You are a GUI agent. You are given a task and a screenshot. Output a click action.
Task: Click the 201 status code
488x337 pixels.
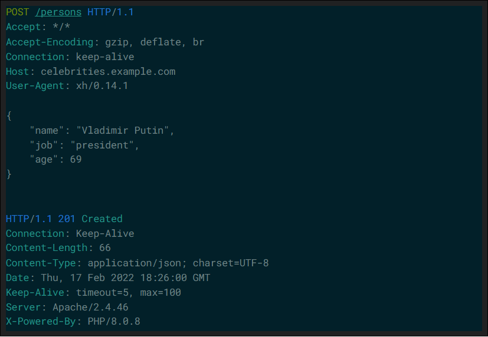(67, 219)
